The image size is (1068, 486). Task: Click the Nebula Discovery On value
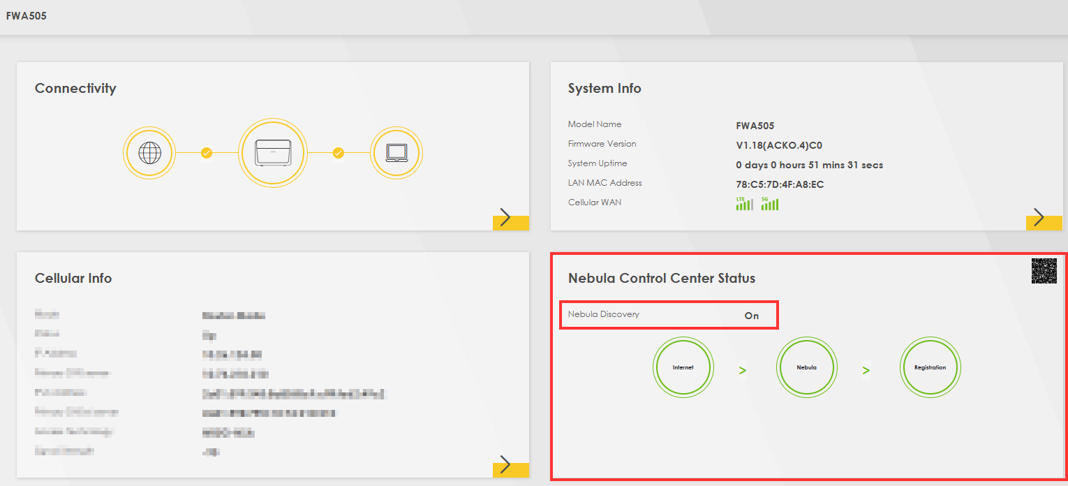point(752,316)
